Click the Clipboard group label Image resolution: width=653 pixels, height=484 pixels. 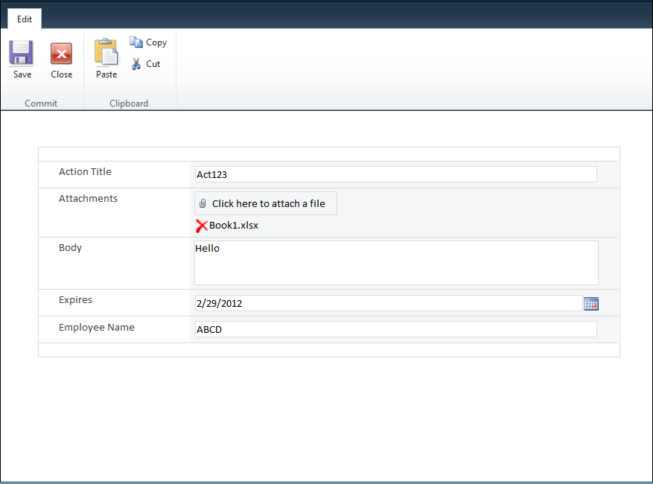[128, 103]
